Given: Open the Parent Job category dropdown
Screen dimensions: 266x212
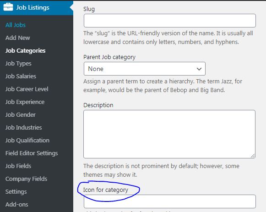Looking at the screenshot, I should click(x=145, y=69).
